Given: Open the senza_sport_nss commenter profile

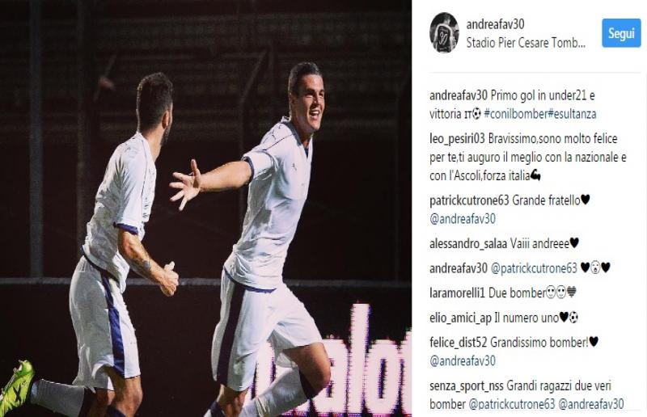Looking at the screenshot, I should coord(467,386).
